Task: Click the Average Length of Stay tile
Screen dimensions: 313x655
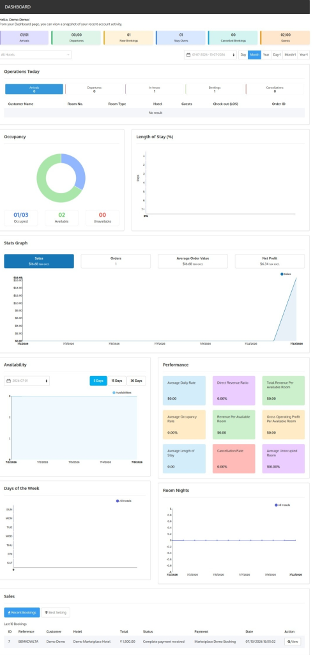Action: [x=184, y=459]
